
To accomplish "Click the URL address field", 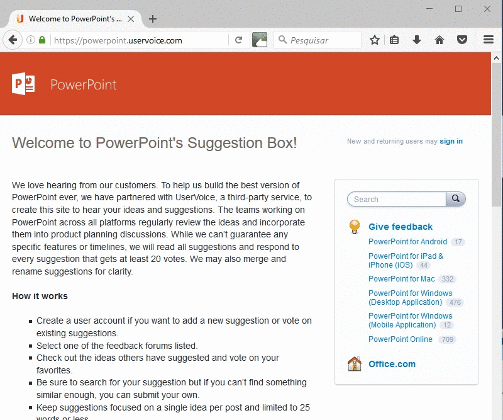I will [140, 40].
